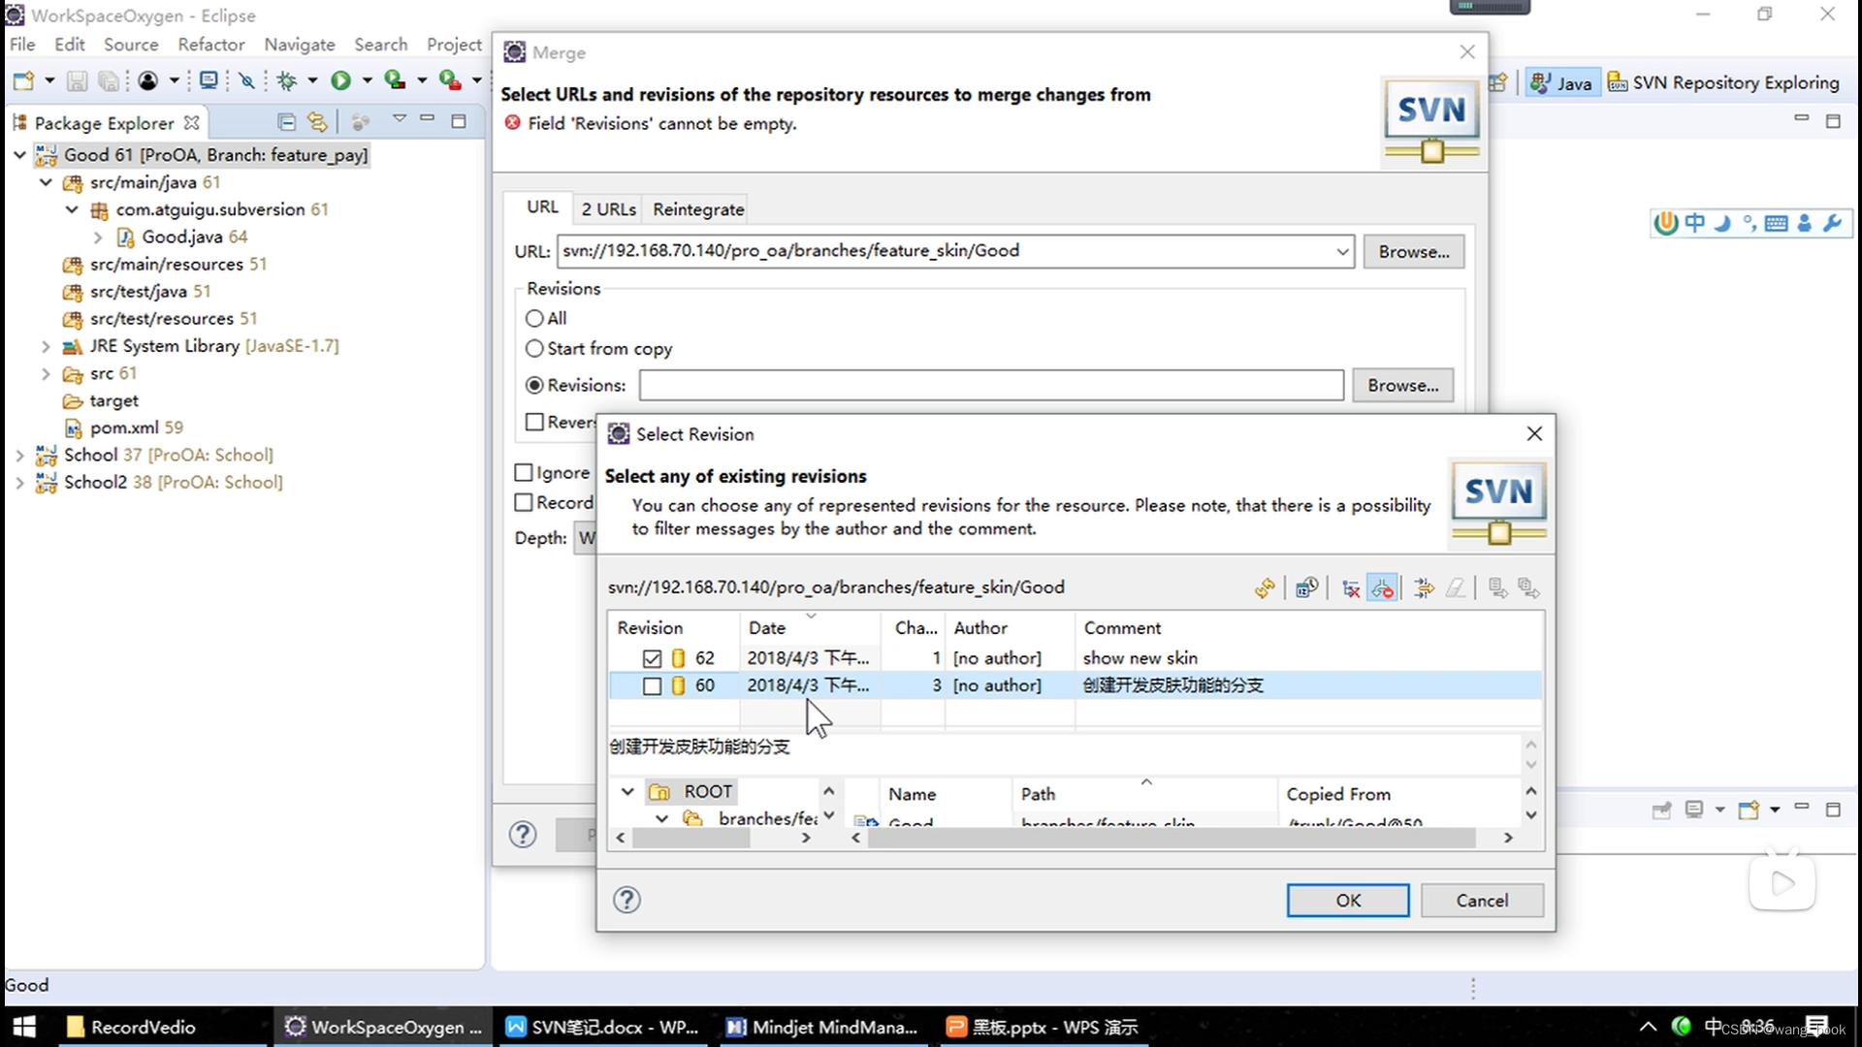This screenshot has height=1047, width=1862.
Task: Select the SVN properties icon
Action: point(1497,587)
